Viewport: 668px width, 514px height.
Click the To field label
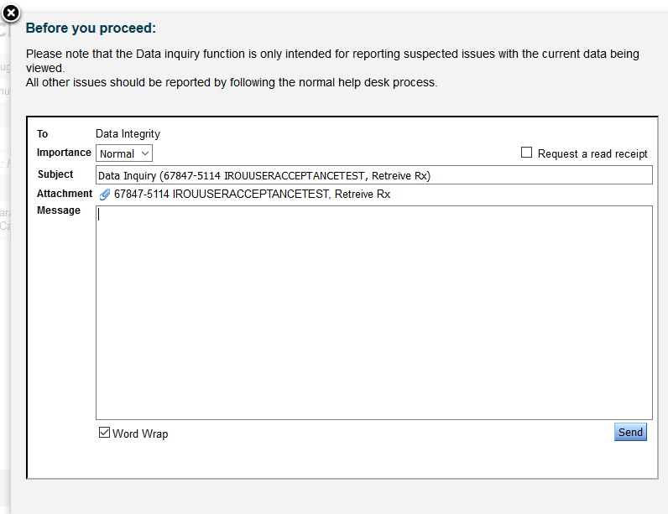pyautogui.click(x=43, y=134)
